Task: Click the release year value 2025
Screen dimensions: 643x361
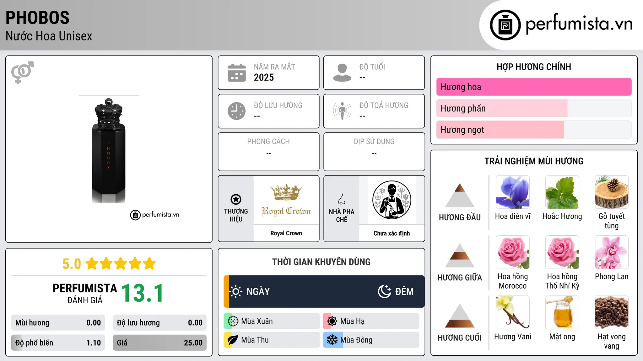Action: pyautogui.click(x=264, y=77)
